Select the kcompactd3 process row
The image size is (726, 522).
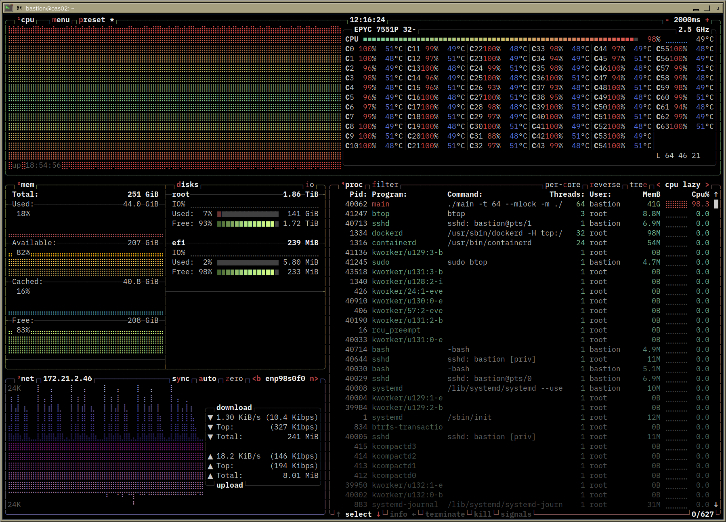(527, 446)
